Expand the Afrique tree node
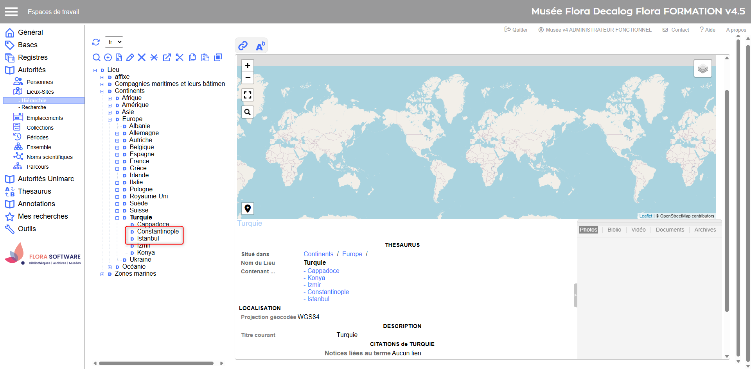 tap(110, 98)
